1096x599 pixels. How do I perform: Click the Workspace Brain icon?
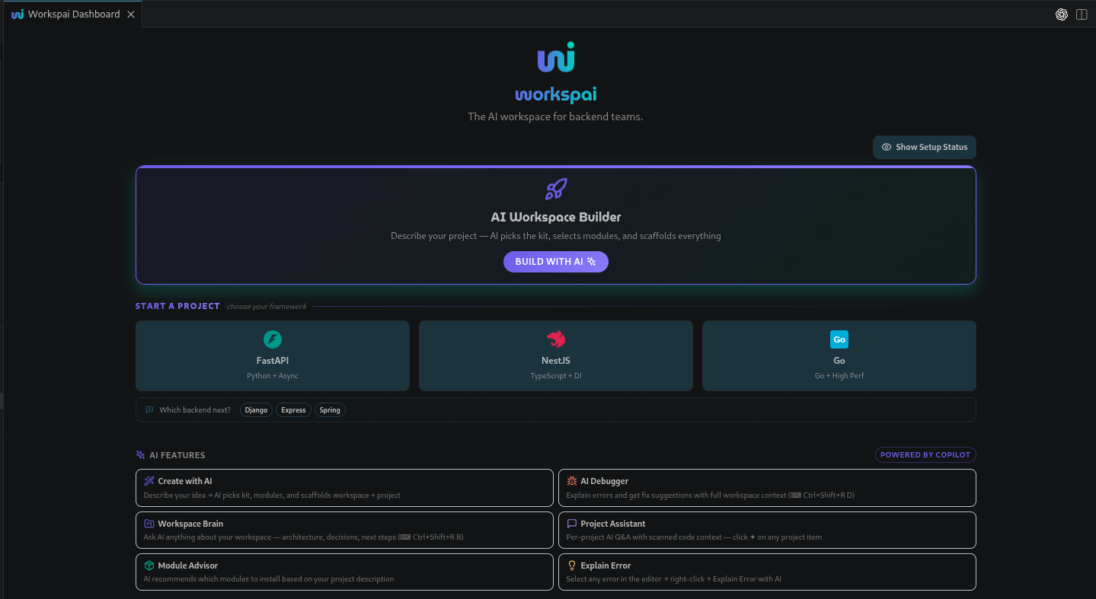(x=149, y=523)
